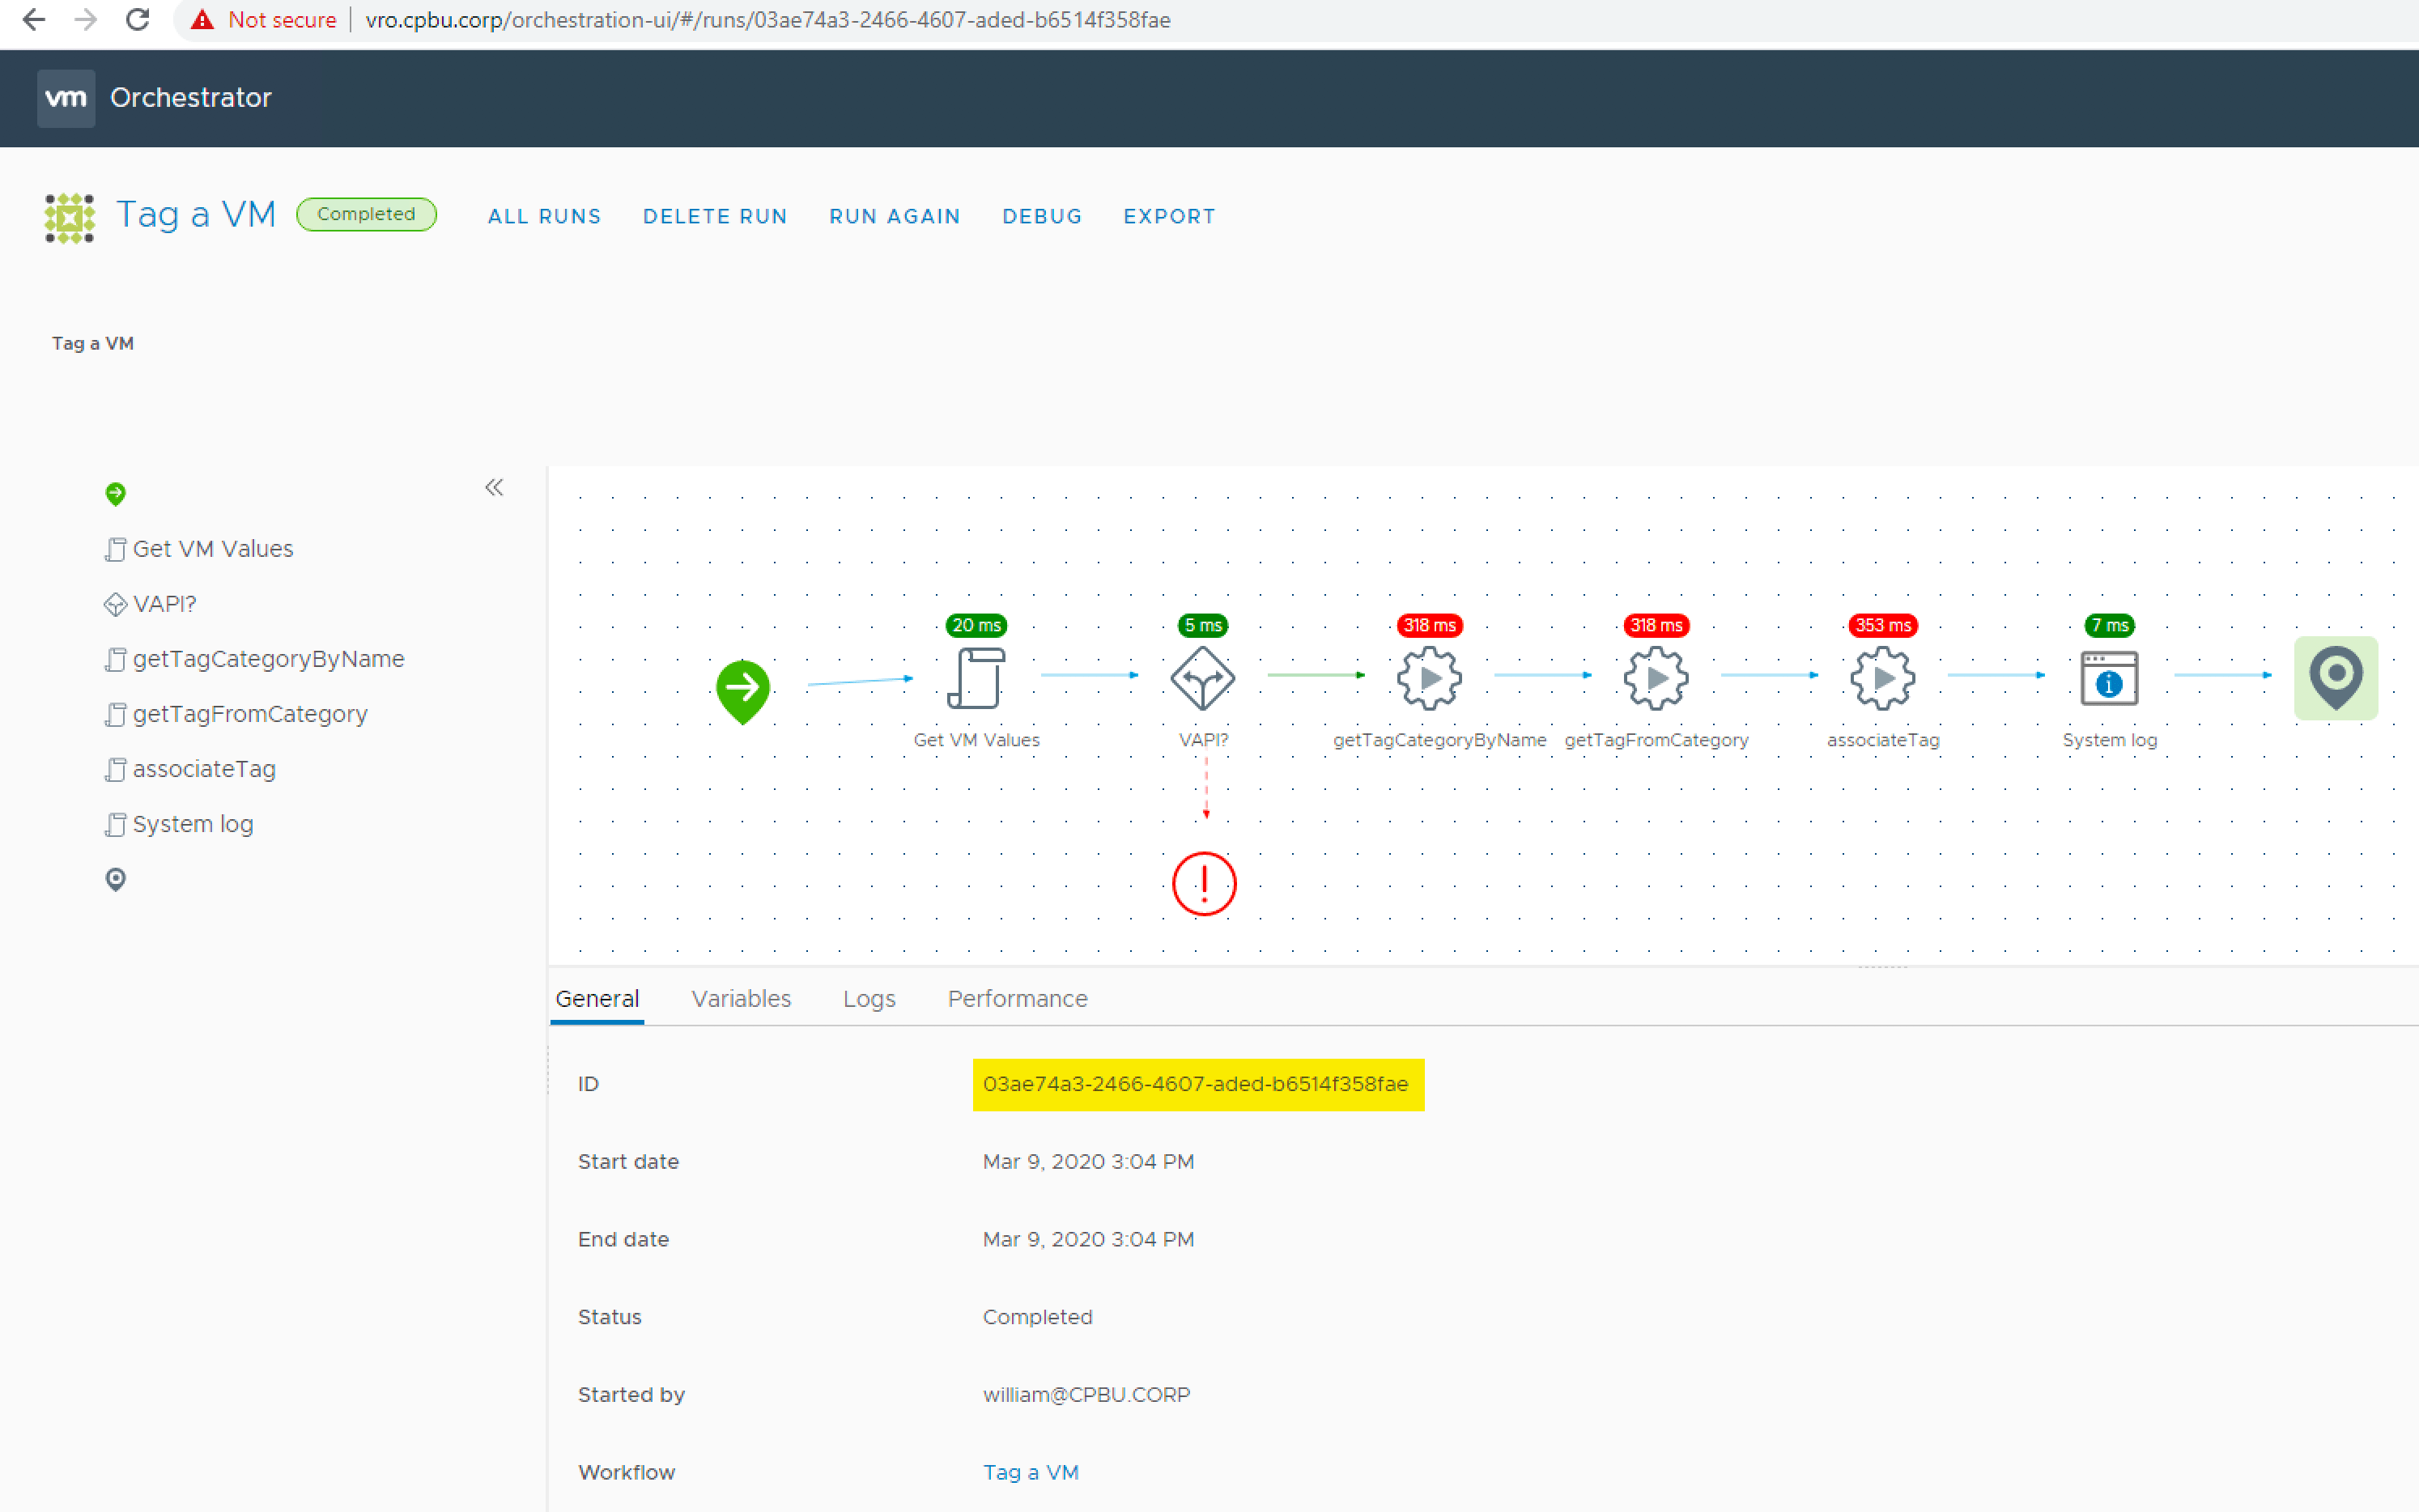Click the DELETE RUN button
The image size is (2419, 1512).
coord(715,216)
